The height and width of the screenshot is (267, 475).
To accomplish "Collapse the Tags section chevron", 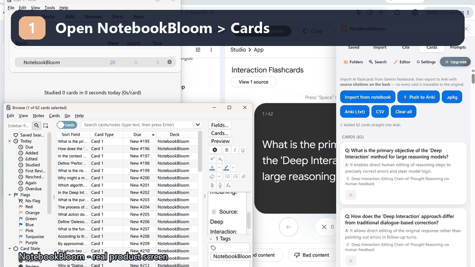I will pos(211,238).
